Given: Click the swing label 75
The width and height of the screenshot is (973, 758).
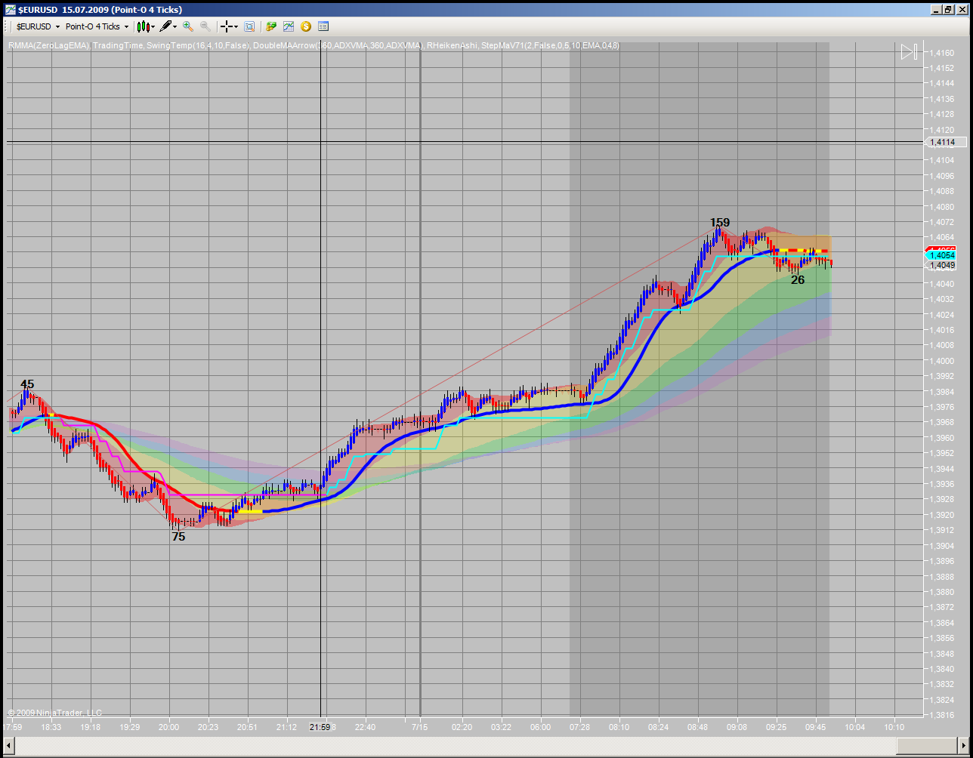Looking at the screenshot, I should (x=178, y=537).
